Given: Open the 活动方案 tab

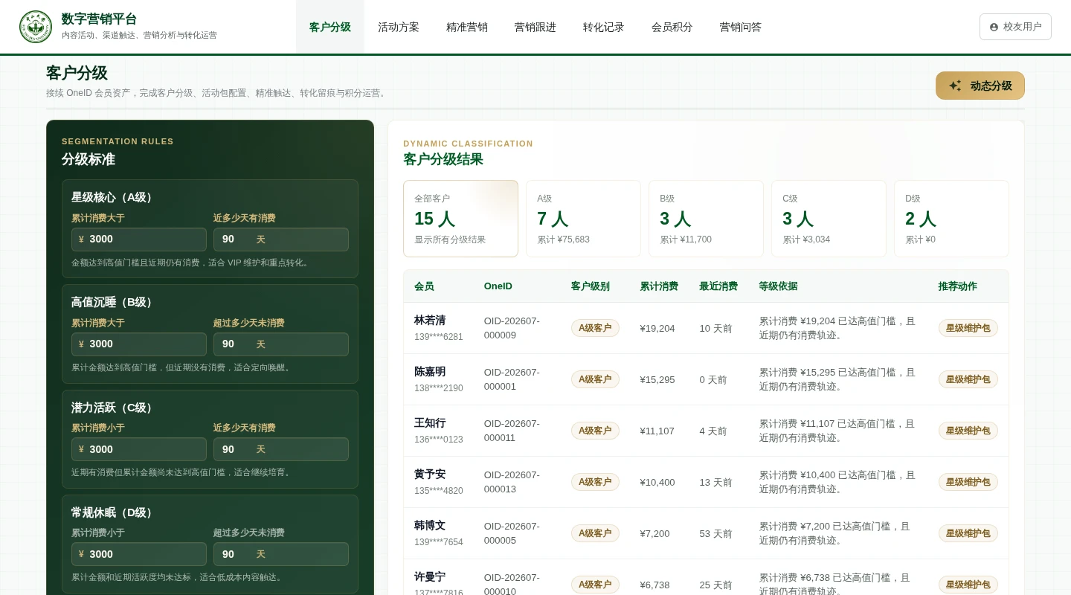Looking at the screenshot, I should 399,27.
